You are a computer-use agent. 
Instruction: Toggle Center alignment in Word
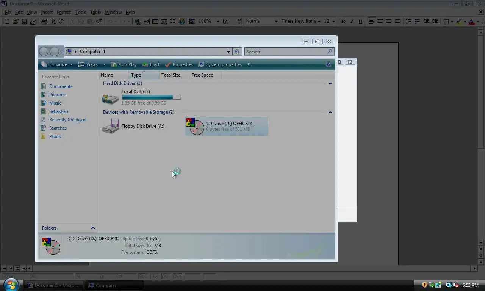[x=380, y=22]
